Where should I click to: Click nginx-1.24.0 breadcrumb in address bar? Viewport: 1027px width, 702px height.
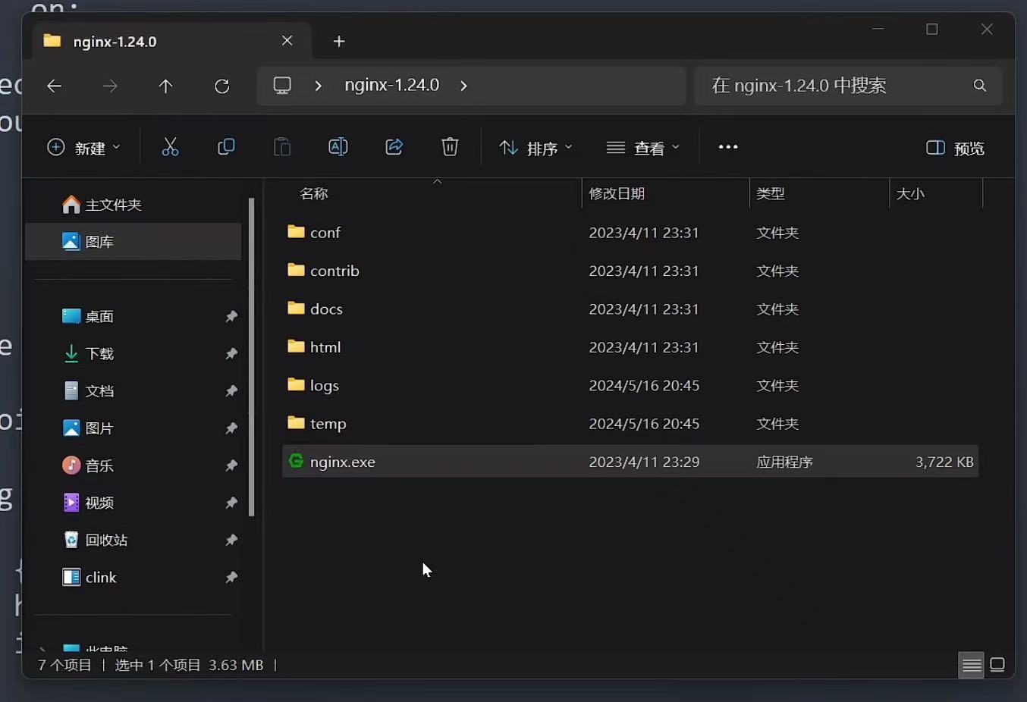(392, 85)
